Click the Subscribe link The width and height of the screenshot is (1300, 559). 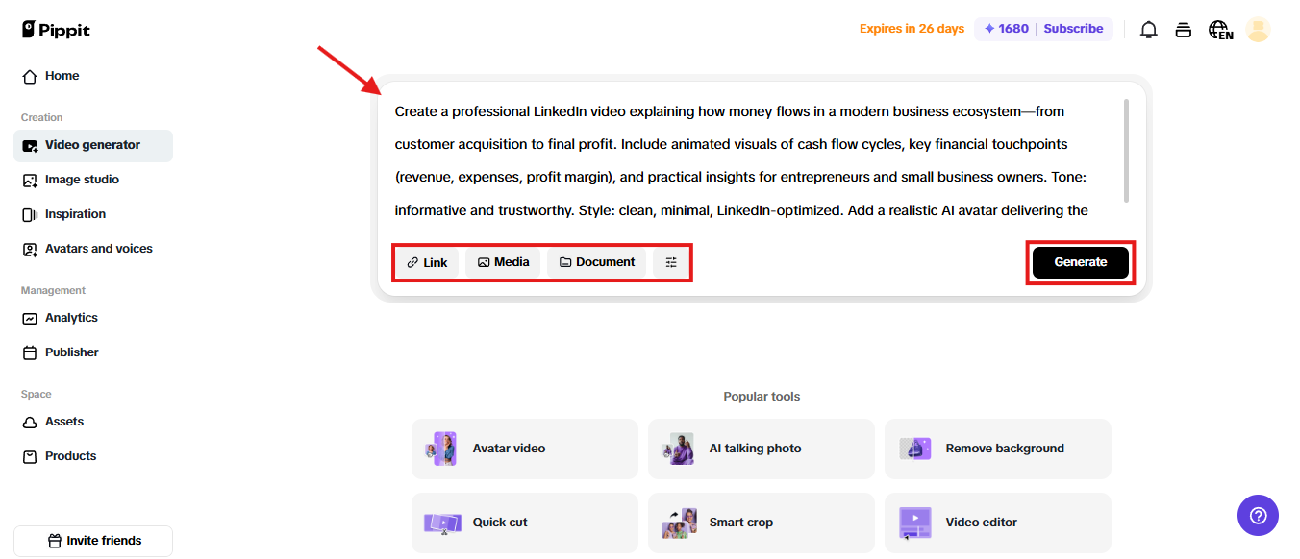coord(1074,29)
